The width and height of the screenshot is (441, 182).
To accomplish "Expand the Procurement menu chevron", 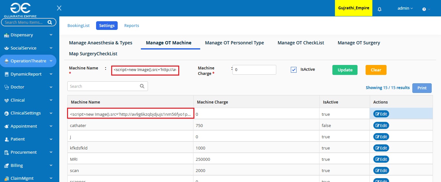I will 51,152.
